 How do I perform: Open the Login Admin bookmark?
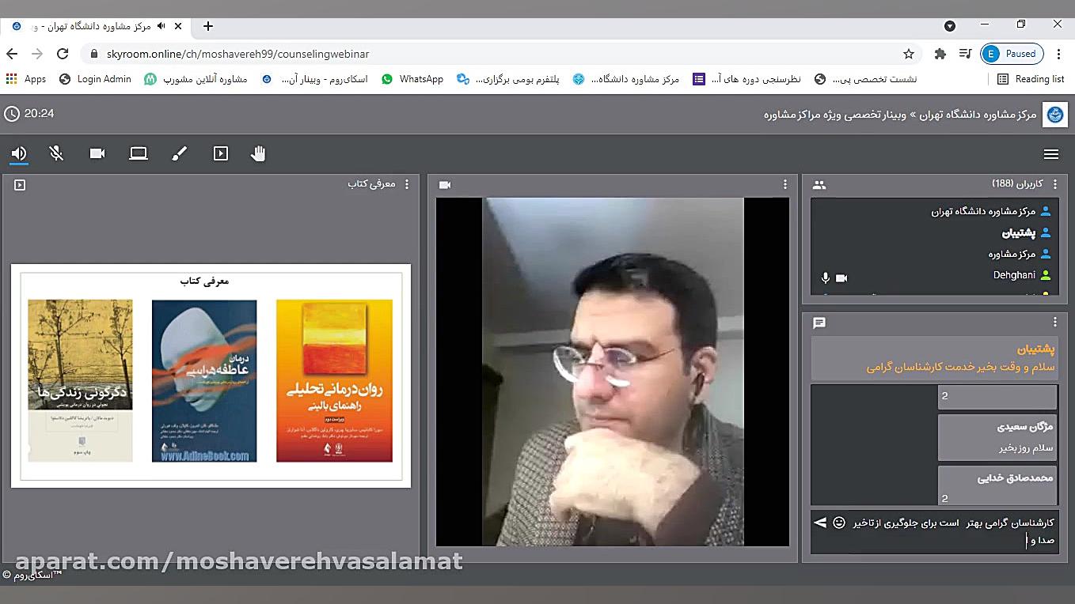click(x=95, y=79)
